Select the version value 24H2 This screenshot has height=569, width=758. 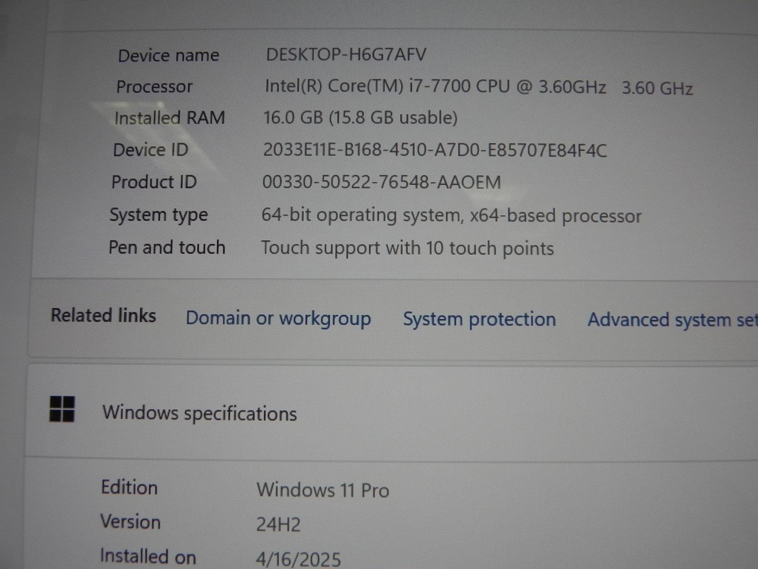pos(278,524)
